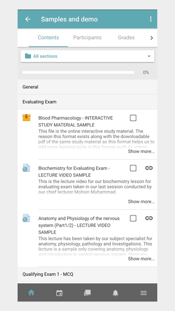The image size is (175, 311).
Task: Switch to the Participants tab
Action: pos(87,37)
